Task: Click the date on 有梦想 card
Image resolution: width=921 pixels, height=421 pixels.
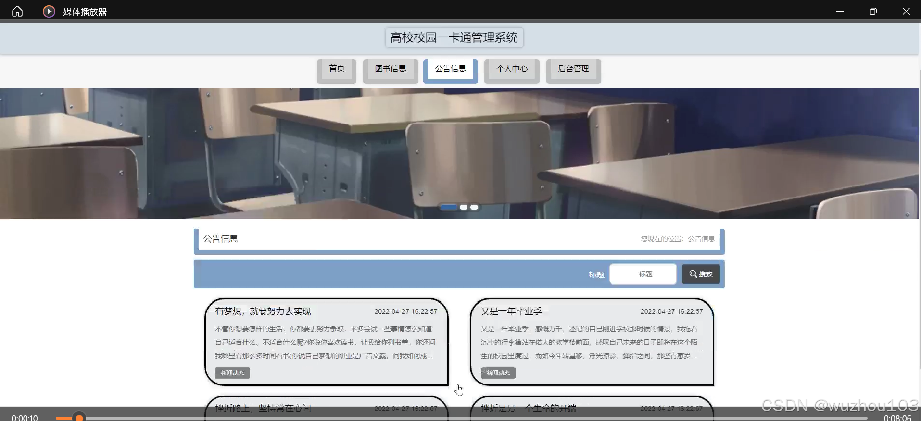Action: click(406, 311)
